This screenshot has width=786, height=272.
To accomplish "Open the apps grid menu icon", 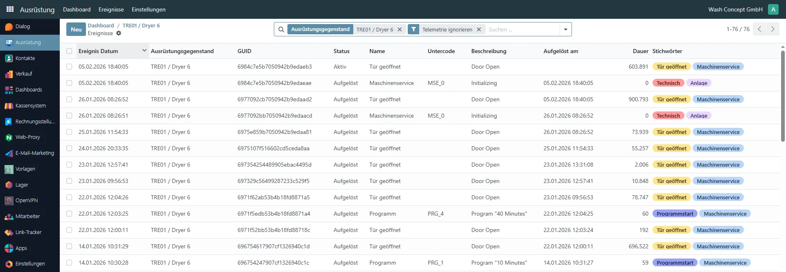I will click(10, 9).
